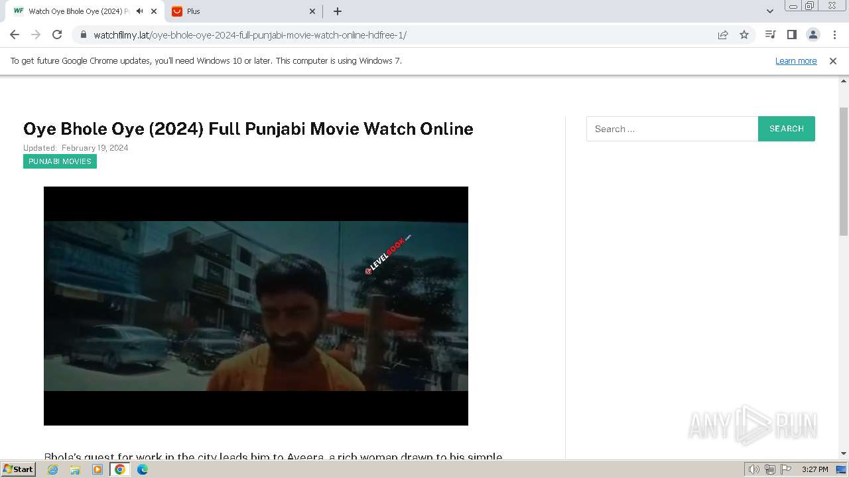Go back to previous page
849x478 pixels.
[x=15, y=35]
